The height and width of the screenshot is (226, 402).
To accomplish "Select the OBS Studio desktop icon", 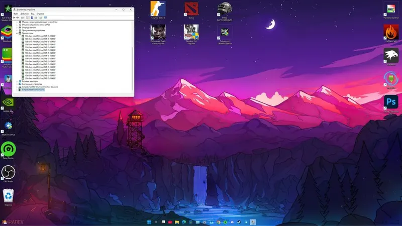I will click(8, 172).
